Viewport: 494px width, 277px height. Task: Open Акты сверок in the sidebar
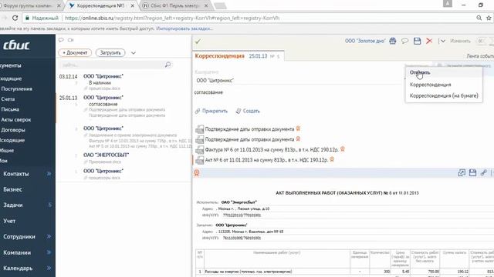15,120
